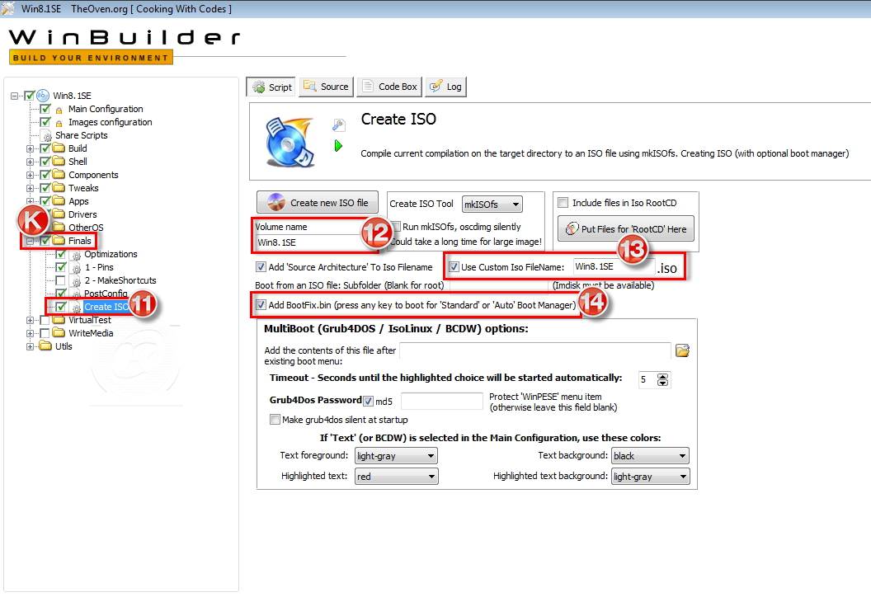Click the gear icon beside 1 - Pins script

coord(77,268)
